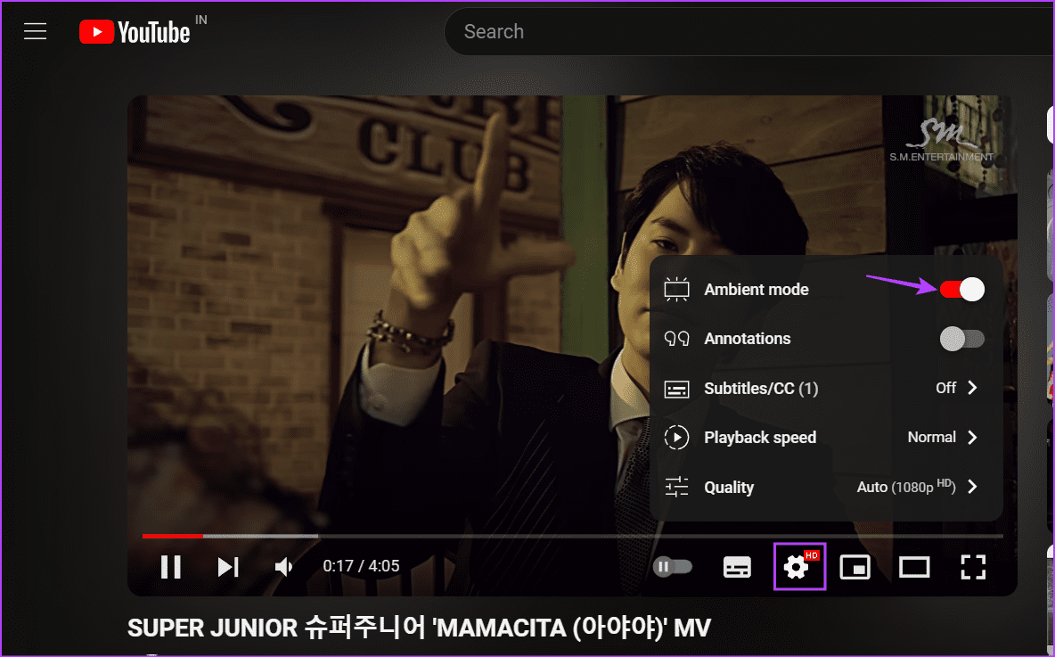This screenshot has height=657, width=1055.
Task: Click the Quality sliders icon
Action: pos(676,487)
